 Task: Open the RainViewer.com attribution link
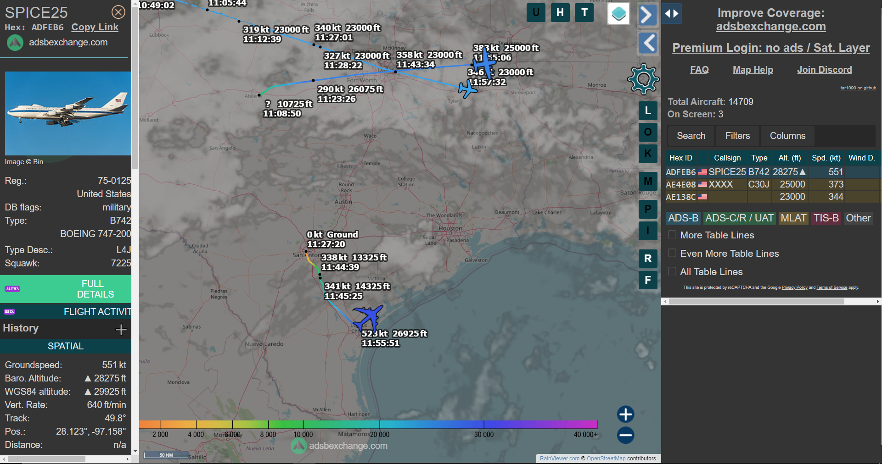[x=560, y=458]
